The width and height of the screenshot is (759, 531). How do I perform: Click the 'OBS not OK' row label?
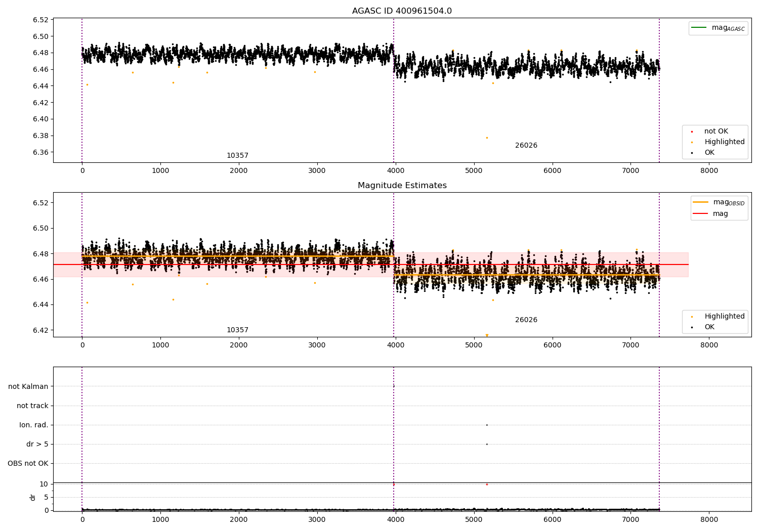click(28, 463)
